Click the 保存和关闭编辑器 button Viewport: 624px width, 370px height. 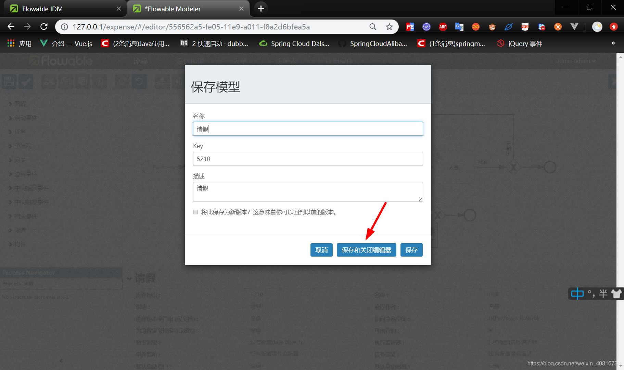366,250
